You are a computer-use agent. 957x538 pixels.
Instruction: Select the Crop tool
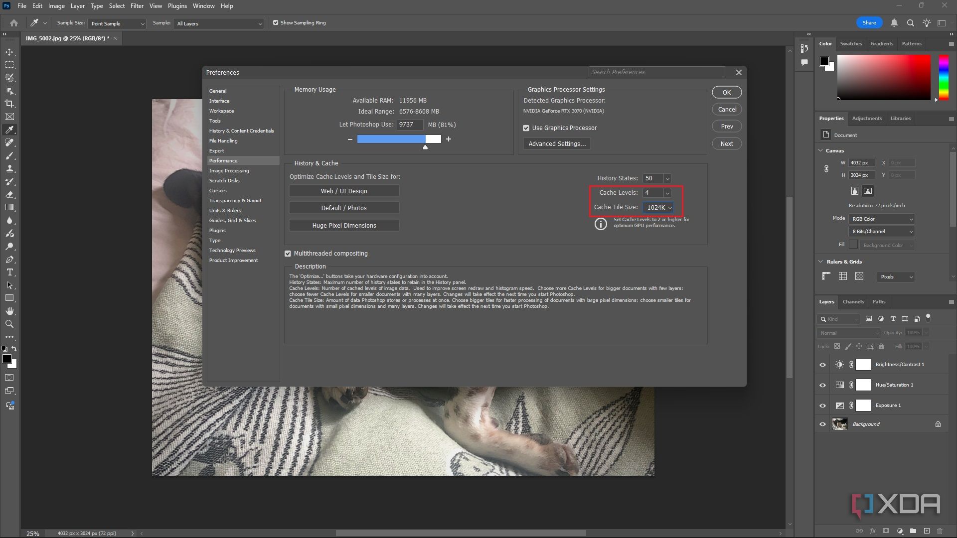pyautogui.click(x=10, y=104)
